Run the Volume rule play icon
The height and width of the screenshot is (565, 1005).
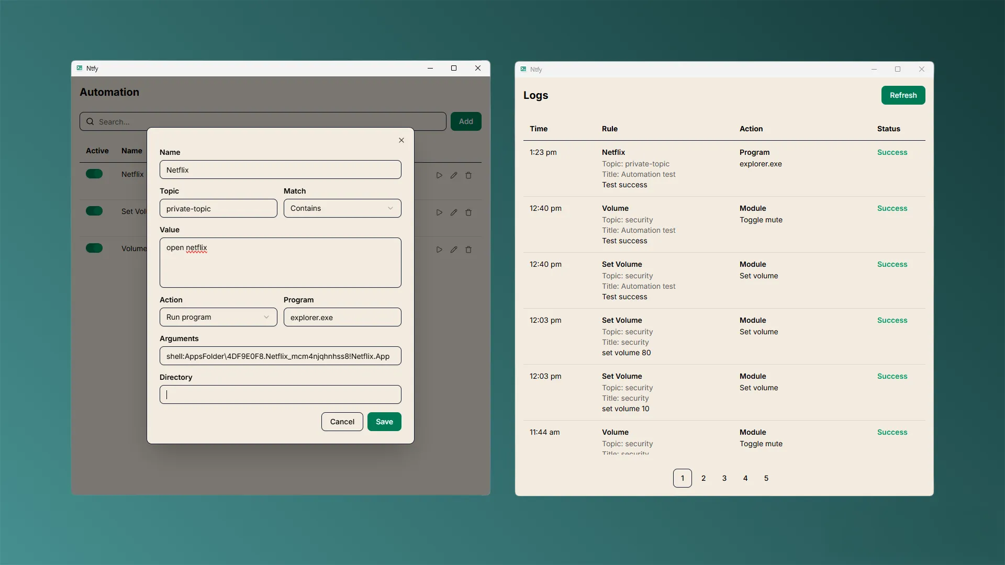click(439, 250)
